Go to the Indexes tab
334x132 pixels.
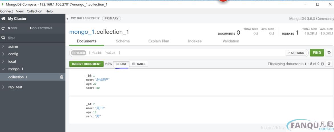[x=195, y=41]
